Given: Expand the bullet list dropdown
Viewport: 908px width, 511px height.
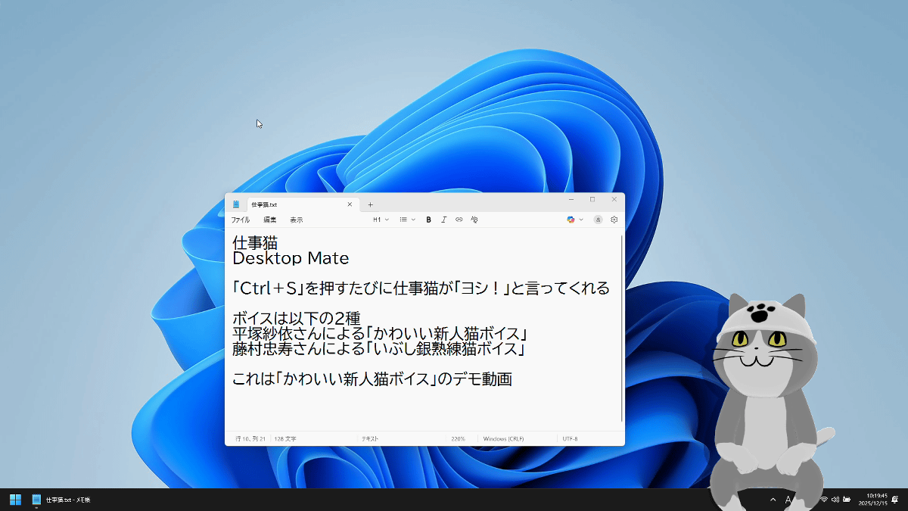Looking at the screenshot, I should coord(407,220).
